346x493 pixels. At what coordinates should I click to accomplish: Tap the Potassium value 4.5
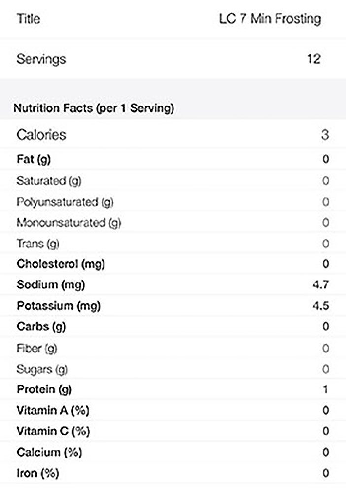tap(320, 305)
